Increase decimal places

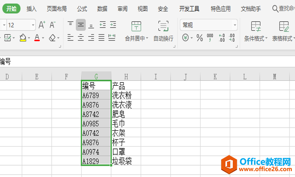click(222, 38)
